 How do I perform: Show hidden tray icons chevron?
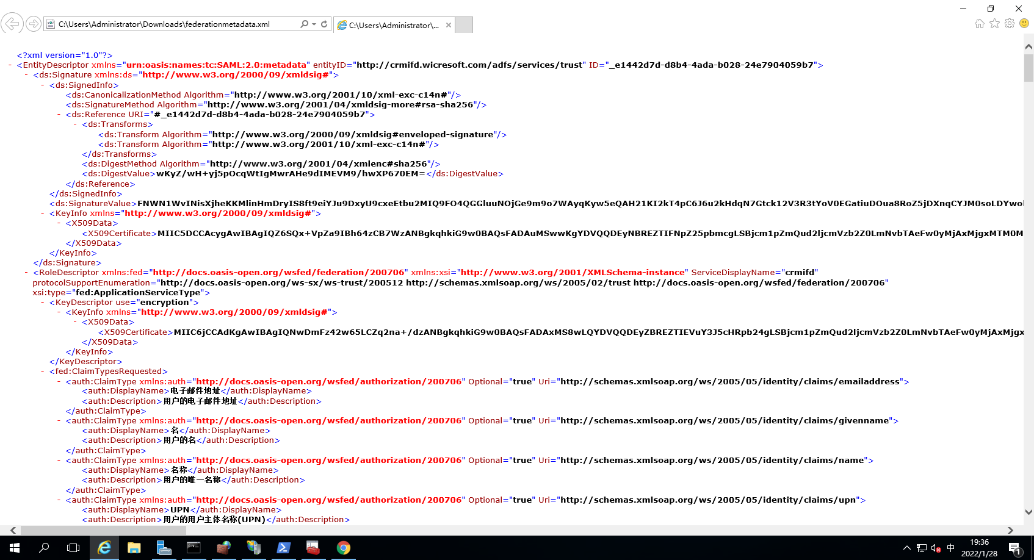[907, 548]
